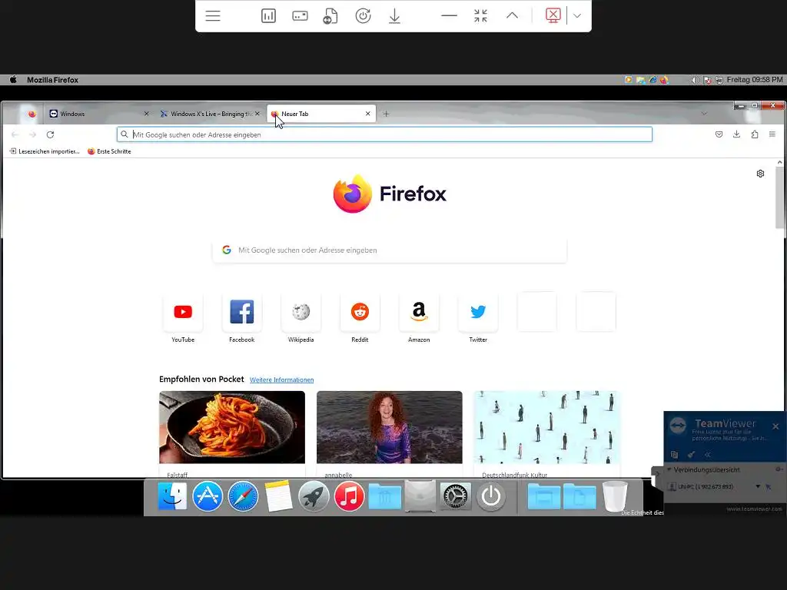The height and width of the screenshot is (590, 787).
Task: Open a new tab with the plus button
Action: (386, 114)
